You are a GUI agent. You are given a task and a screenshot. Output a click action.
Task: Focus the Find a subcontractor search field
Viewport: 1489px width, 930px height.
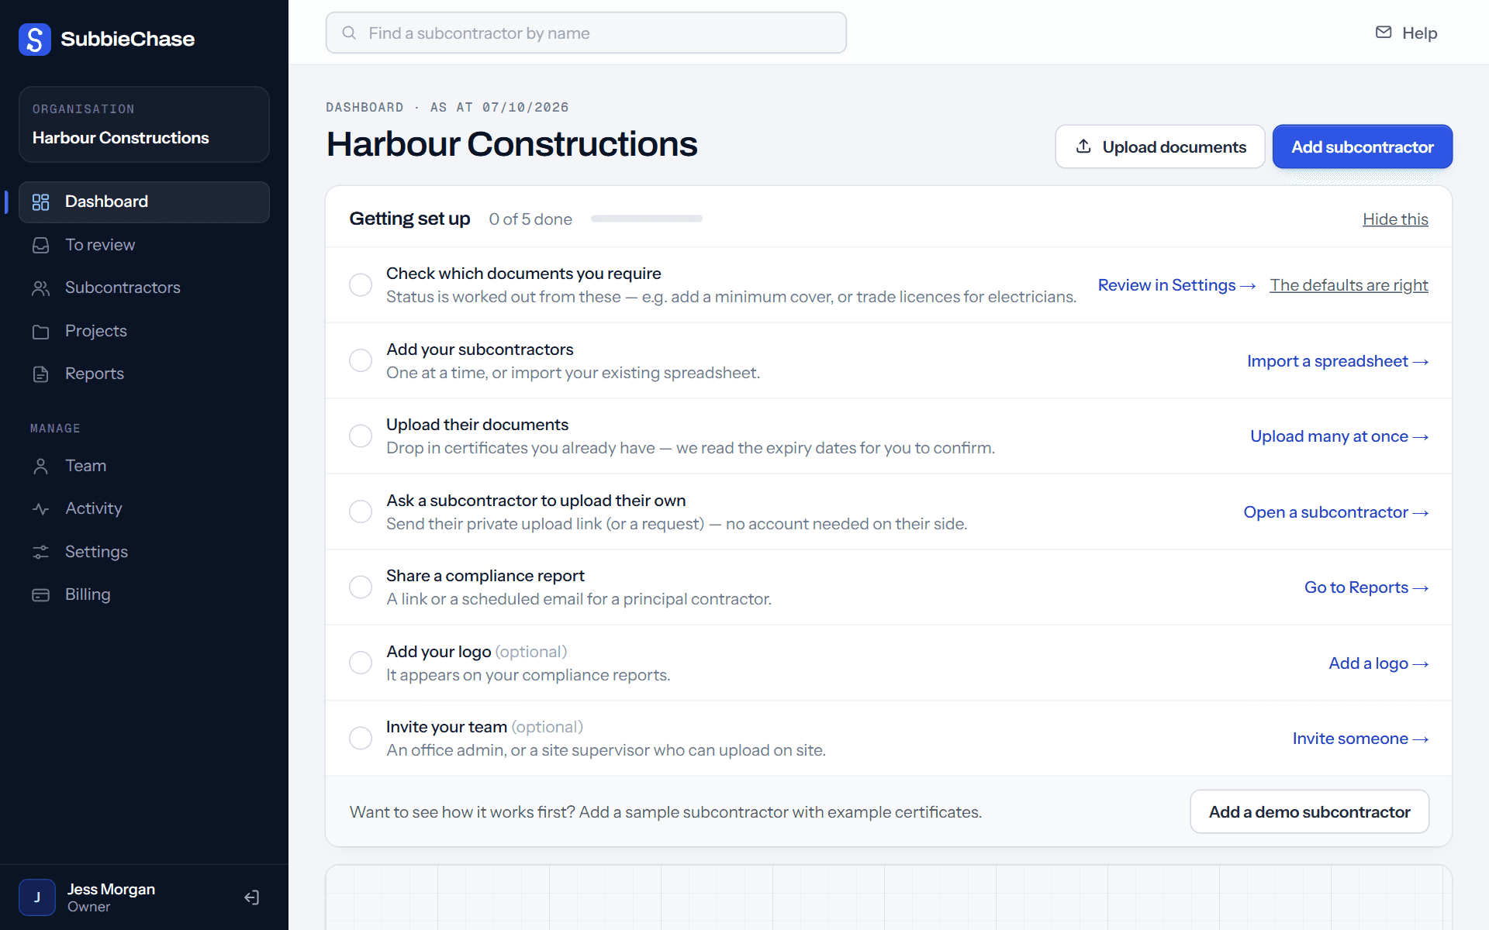586,33
